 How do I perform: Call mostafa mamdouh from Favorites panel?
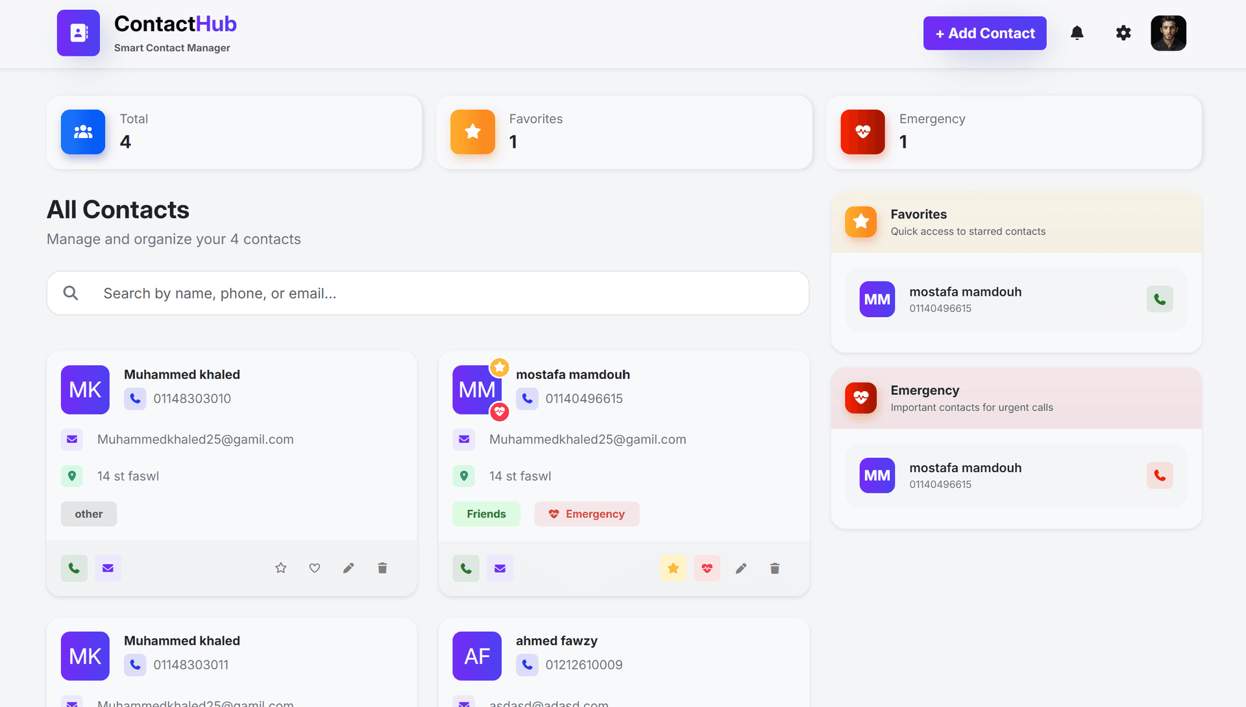coord(1160,299)
